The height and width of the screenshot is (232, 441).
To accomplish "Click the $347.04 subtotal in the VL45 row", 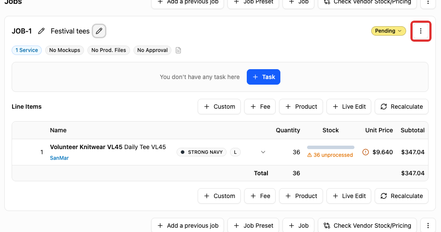I will 413,152.
